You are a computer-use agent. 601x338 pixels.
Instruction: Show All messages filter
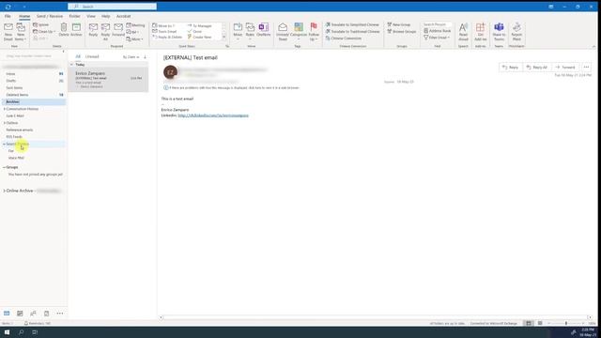point(78,56)
